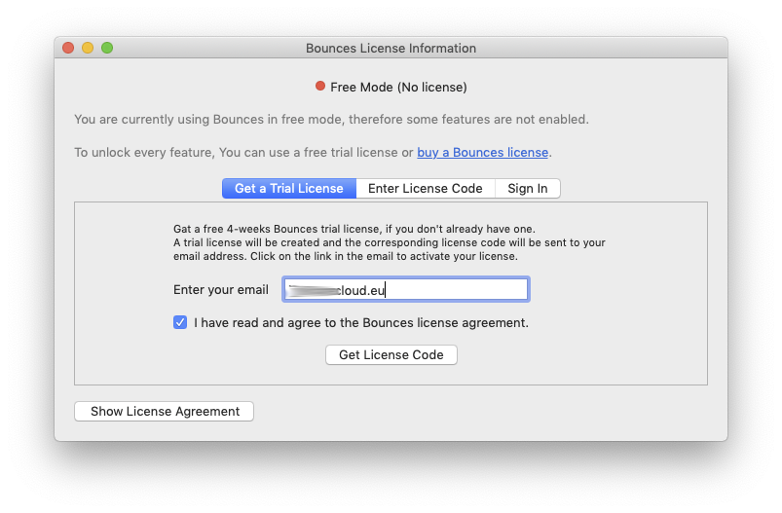Minimize window with the yellow button
Viewport: 782px width, 513px height.
(88, 48)
